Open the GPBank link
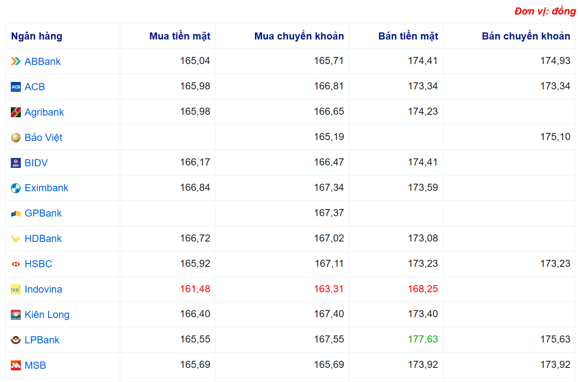This screenshot has width=579, height=382. pyautogui.click(x=43, y=213)
